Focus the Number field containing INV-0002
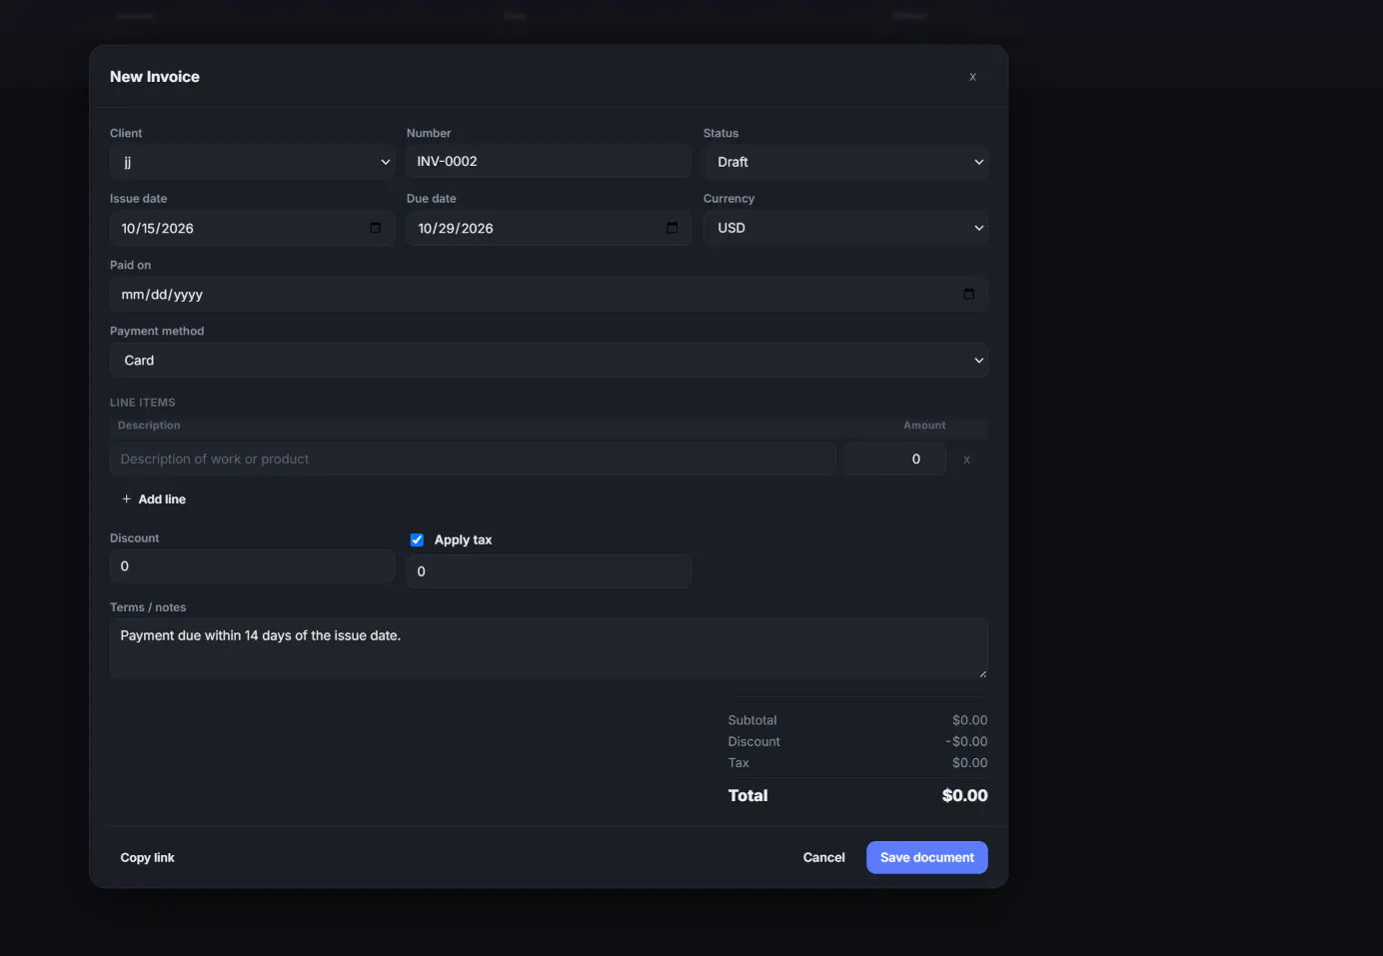Image resolution: width=1383 pixels, height=956 pixels. click(x=549, y=161)
